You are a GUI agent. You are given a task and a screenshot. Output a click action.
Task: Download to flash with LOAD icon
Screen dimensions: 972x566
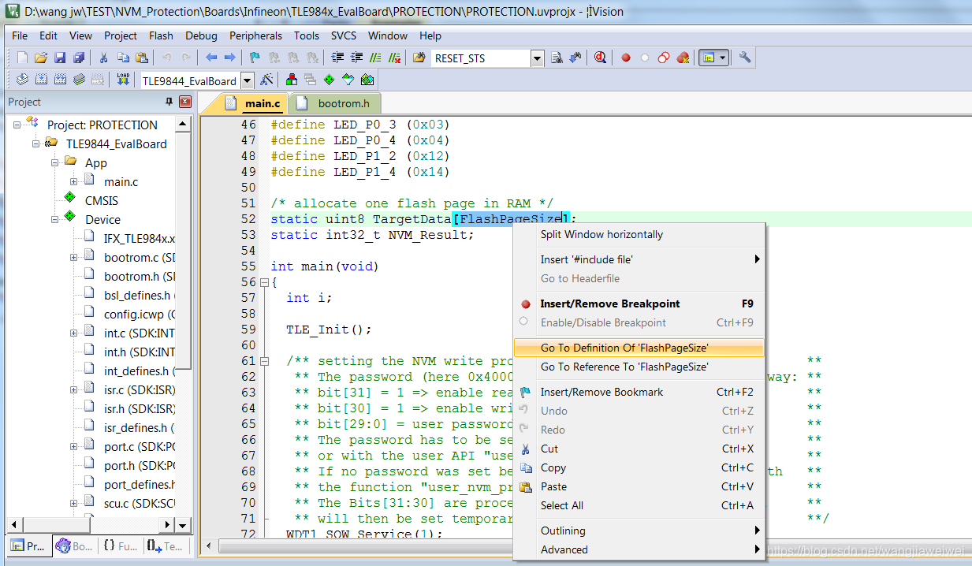(x=123, y=80)
